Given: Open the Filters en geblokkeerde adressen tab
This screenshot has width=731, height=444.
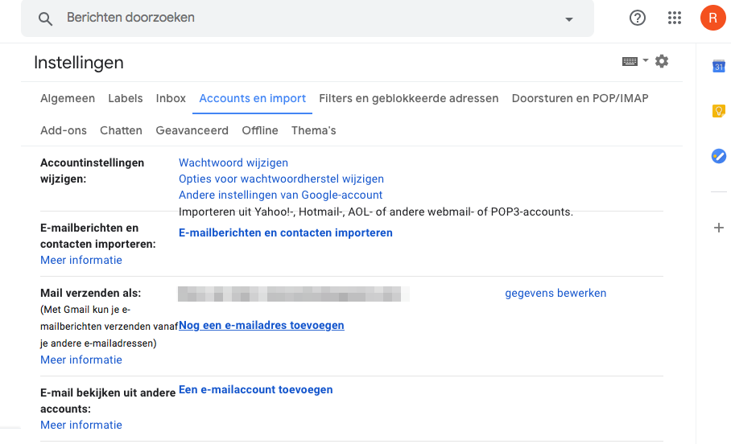Looking at the screenshot, I should pyautogui.click(x=408, y=98).
